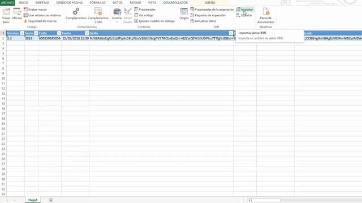Open the Complementos add-ins dialog
The width and height of the screenshot is (362, 203).
[x=76, y=14]
